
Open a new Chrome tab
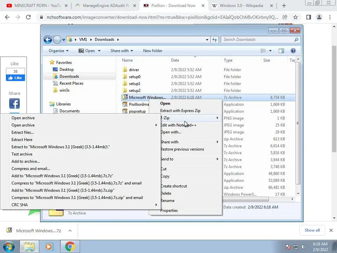pyautogui.click(x=284, y=6)
